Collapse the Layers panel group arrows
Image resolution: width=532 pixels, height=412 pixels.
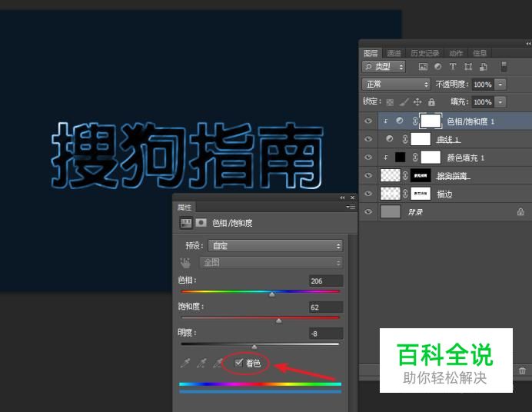(x=528, y=44)
